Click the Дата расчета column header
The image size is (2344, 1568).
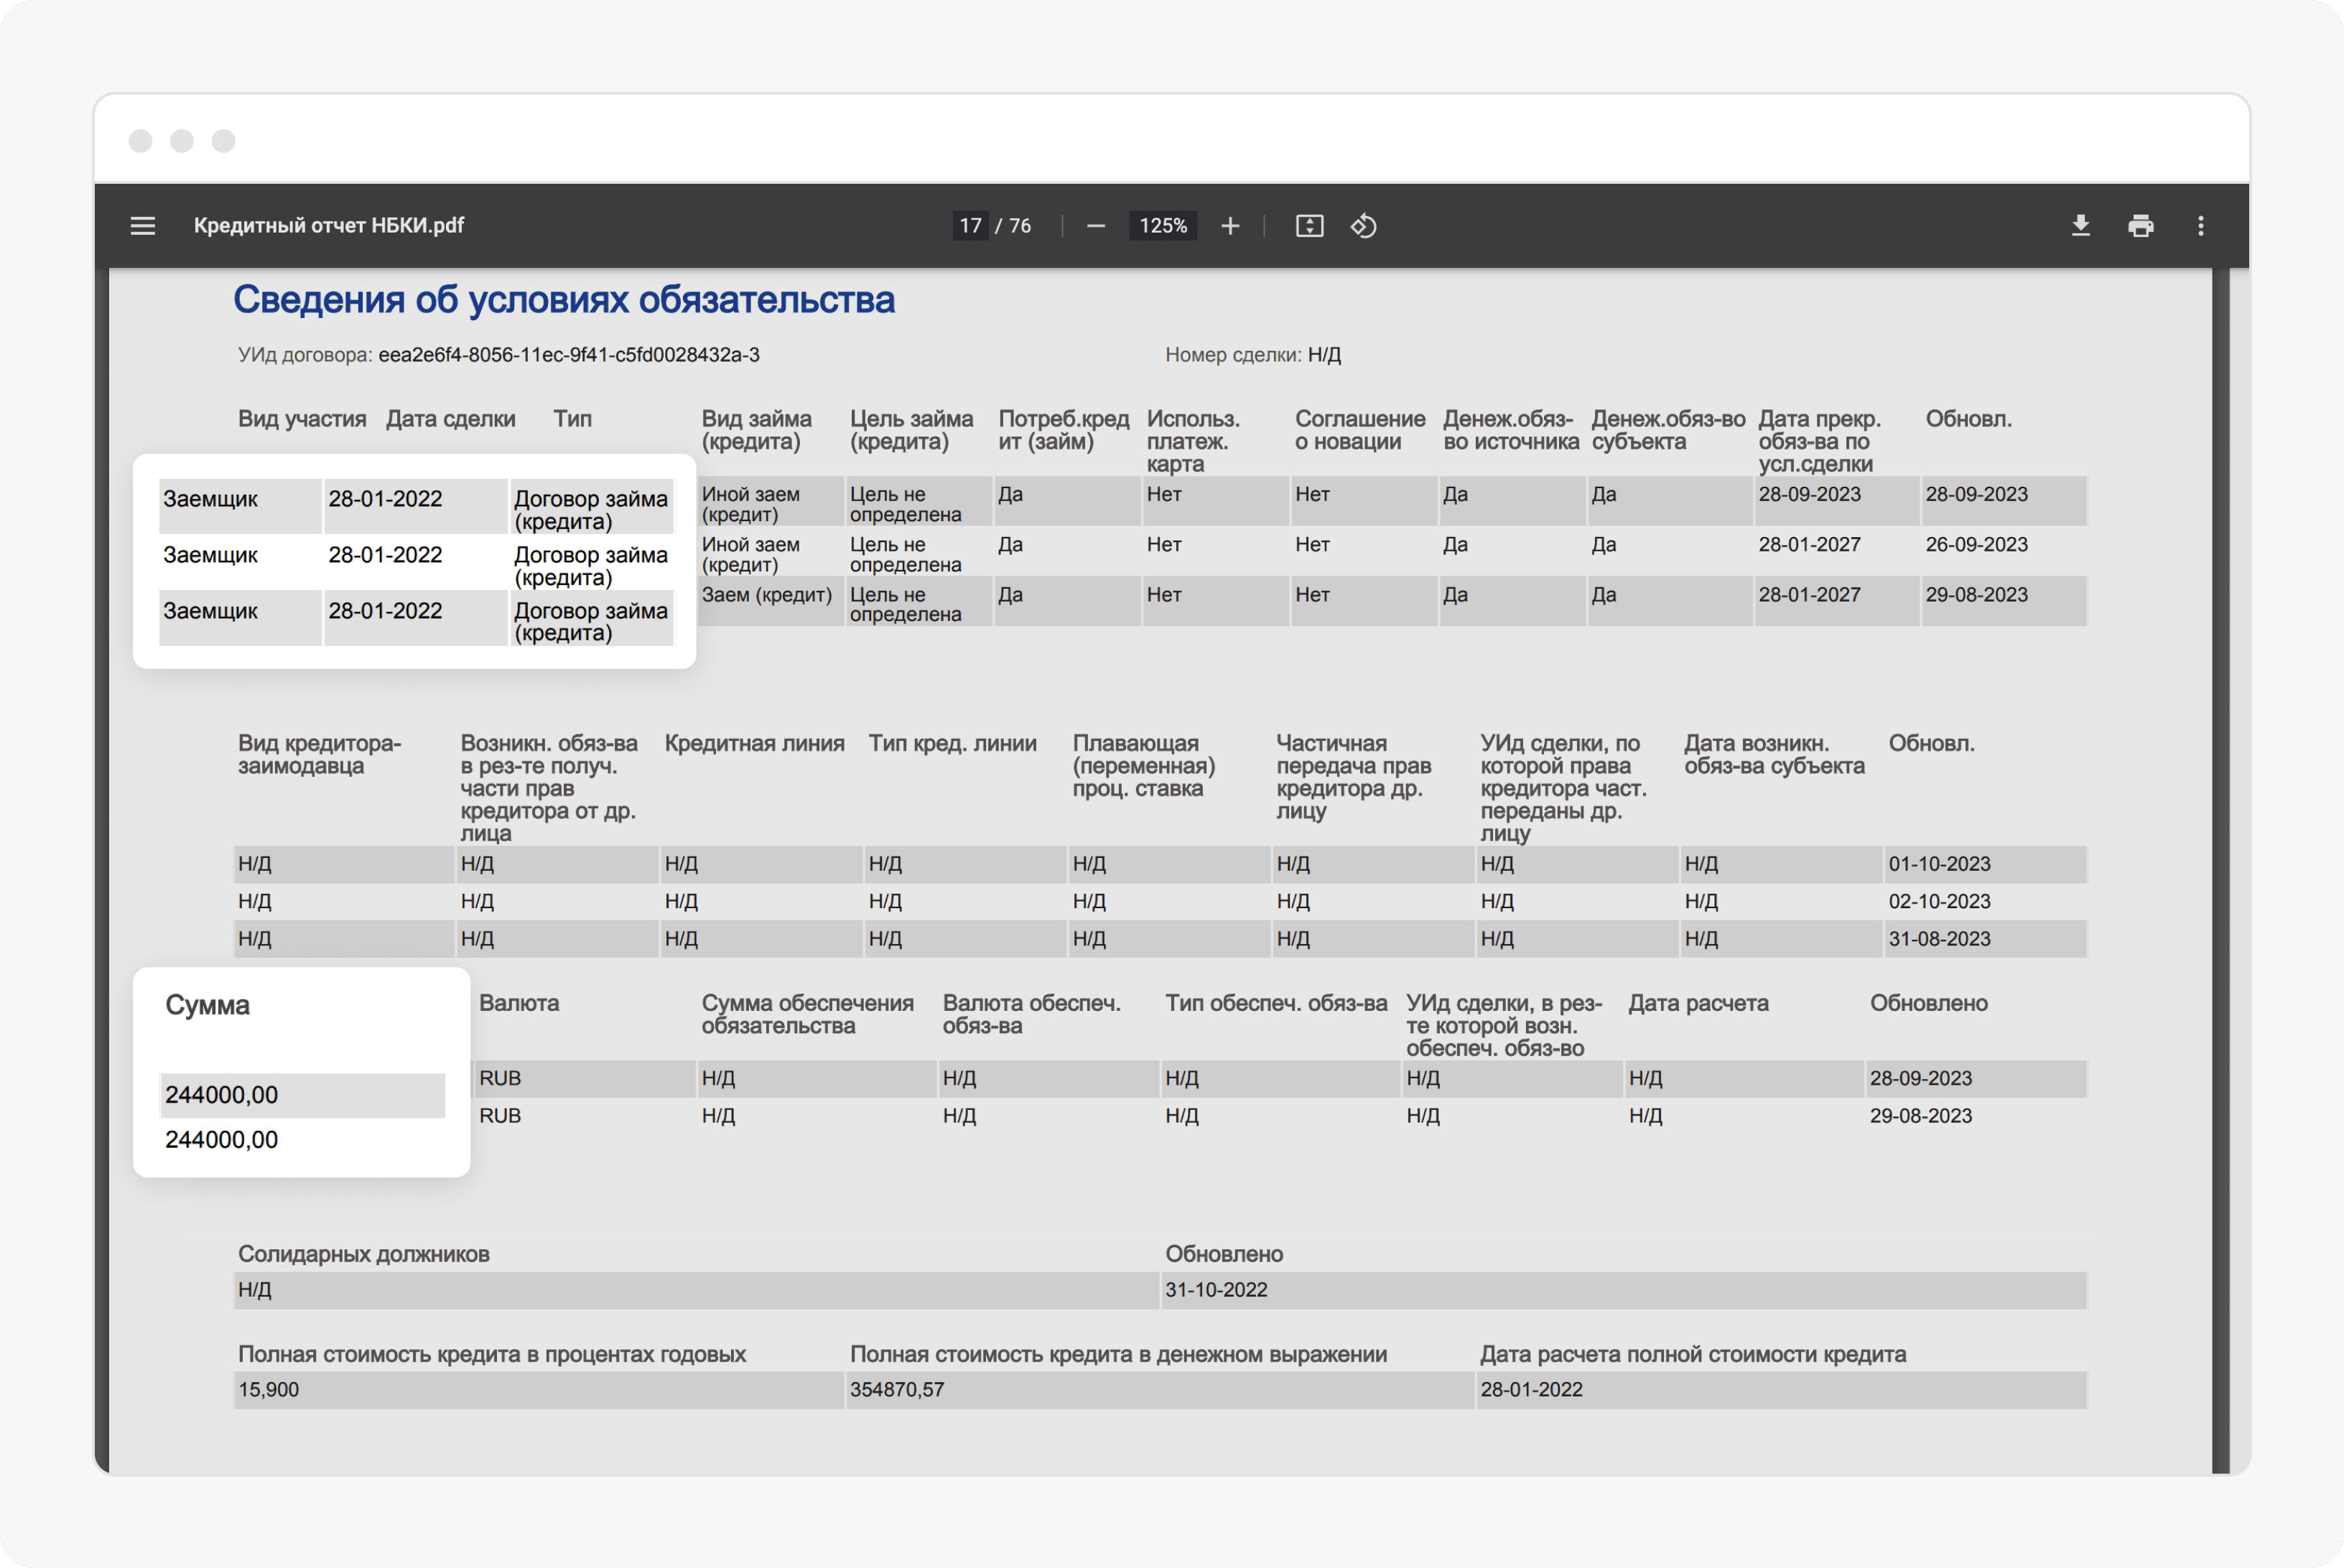(x=1698, y=1004)
